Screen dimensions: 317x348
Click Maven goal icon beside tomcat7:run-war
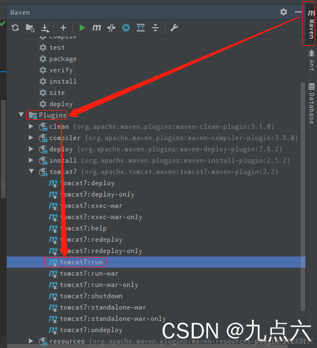pyautogui.click(x=53, y=273)
